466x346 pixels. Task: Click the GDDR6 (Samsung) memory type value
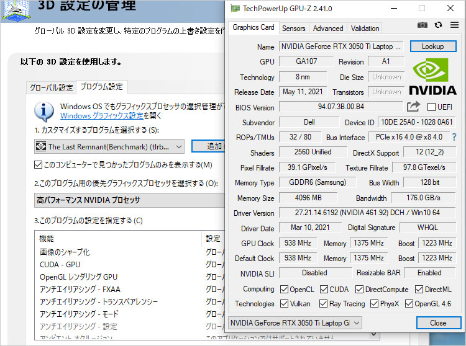pyautogui.click(x=318, y=182)
